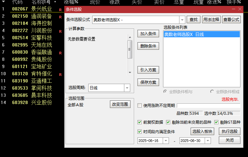The height and width of the screenshot is (157, 248).
Task: Click the R marker beside 肯特催化
Action: click(x=60, y=75)
